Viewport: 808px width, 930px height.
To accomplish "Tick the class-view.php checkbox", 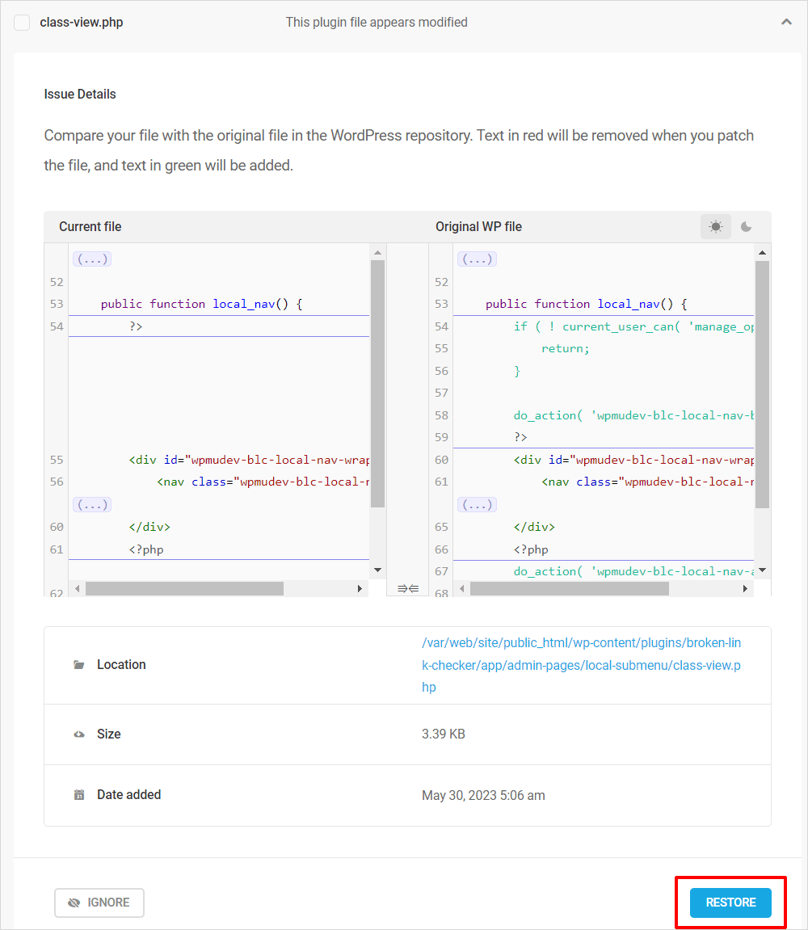I will coord(22,23).
